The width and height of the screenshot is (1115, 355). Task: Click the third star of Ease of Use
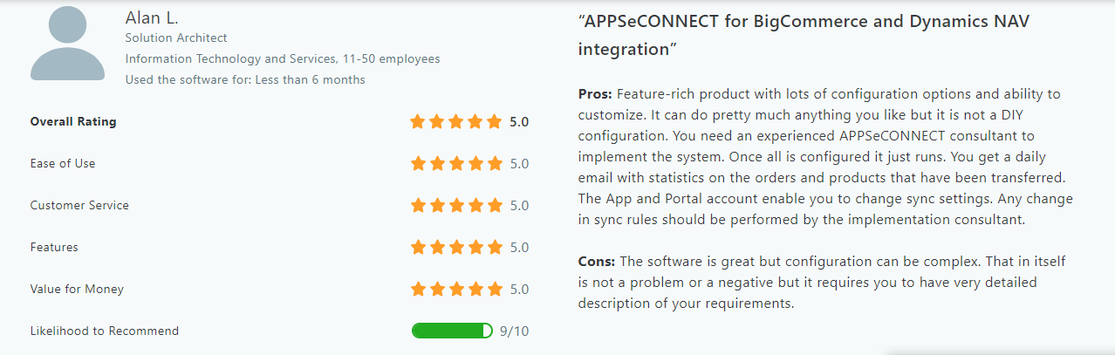(x=456, y=164)
